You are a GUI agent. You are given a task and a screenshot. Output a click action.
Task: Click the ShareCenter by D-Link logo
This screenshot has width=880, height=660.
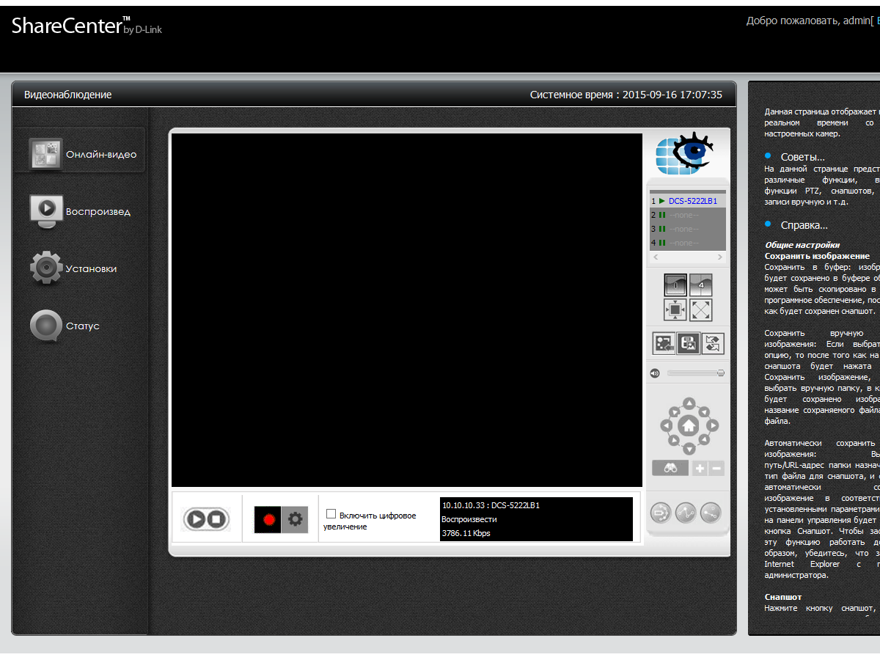tap(87, 26)
